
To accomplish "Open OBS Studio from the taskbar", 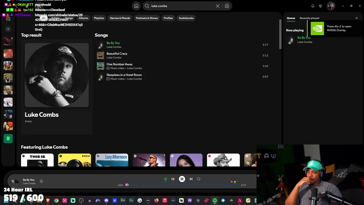I will click(81, 200).
